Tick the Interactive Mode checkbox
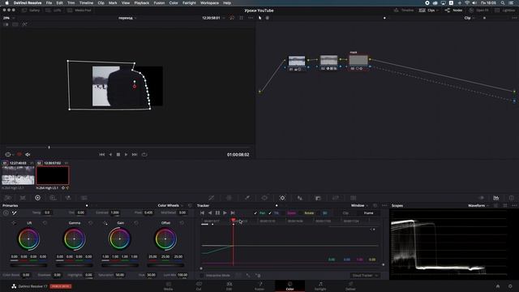The image size is (519, 292). pos(202,276)
